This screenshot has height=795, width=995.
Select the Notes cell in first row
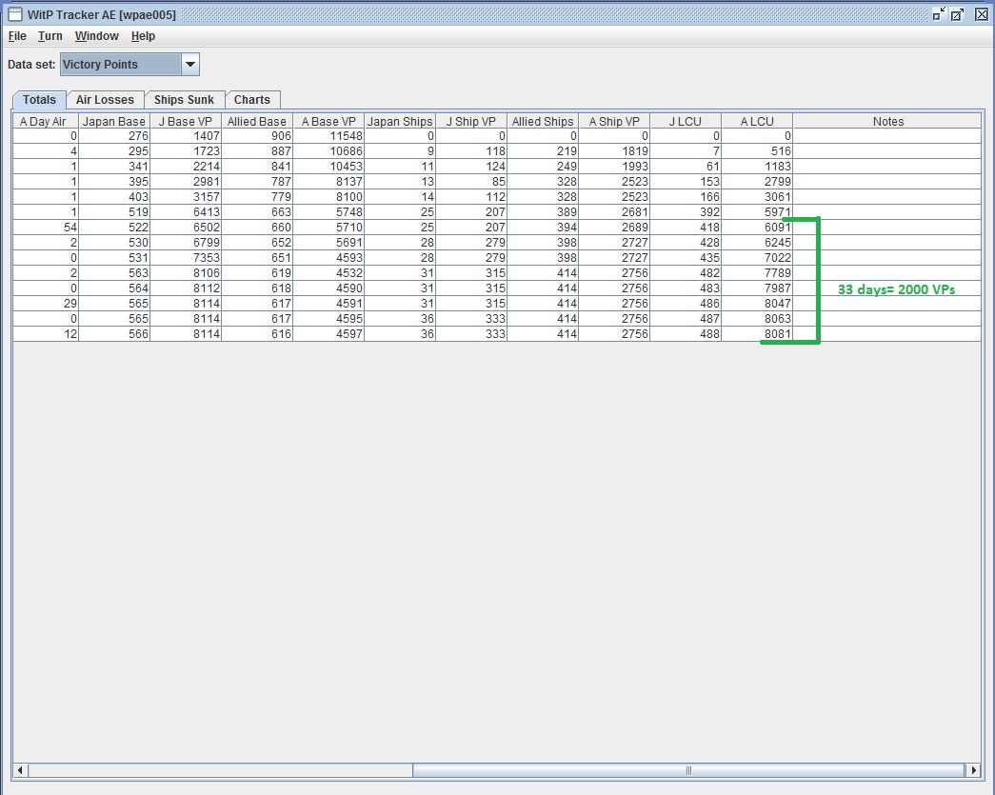click(887, 136)
